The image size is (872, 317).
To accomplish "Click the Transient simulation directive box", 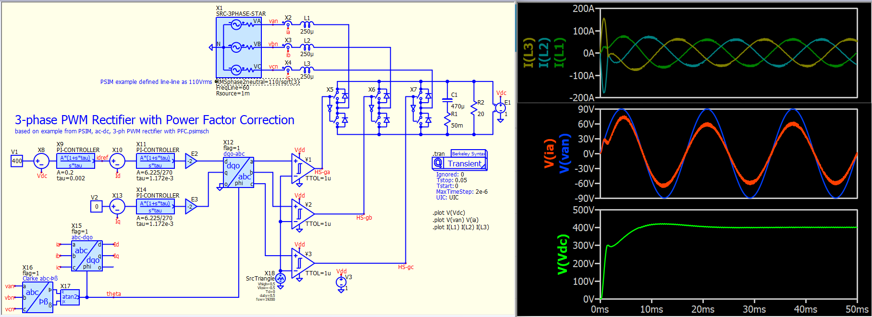I will click(460, 164).
